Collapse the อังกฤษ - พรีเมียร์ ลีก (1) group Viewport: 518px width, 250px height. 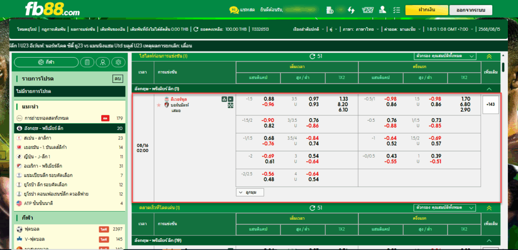pos(489,89)
